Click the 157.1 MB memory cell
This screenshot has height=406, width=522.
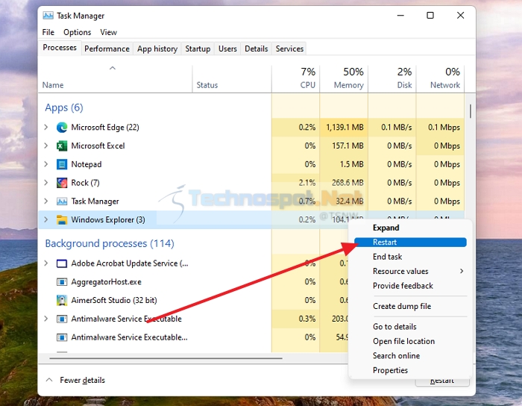pos(344,146)
